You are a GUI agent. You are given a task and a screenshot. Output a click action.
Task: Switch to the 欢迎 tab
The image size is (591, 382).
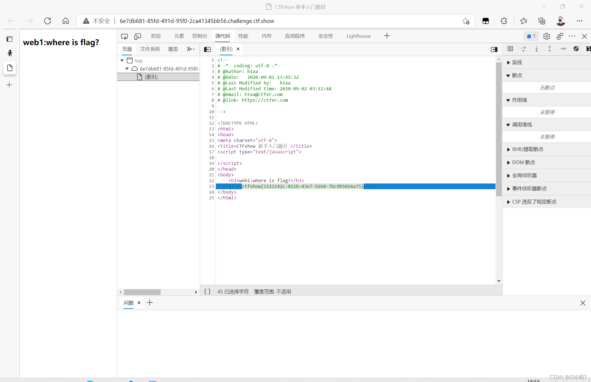point(156,36)
